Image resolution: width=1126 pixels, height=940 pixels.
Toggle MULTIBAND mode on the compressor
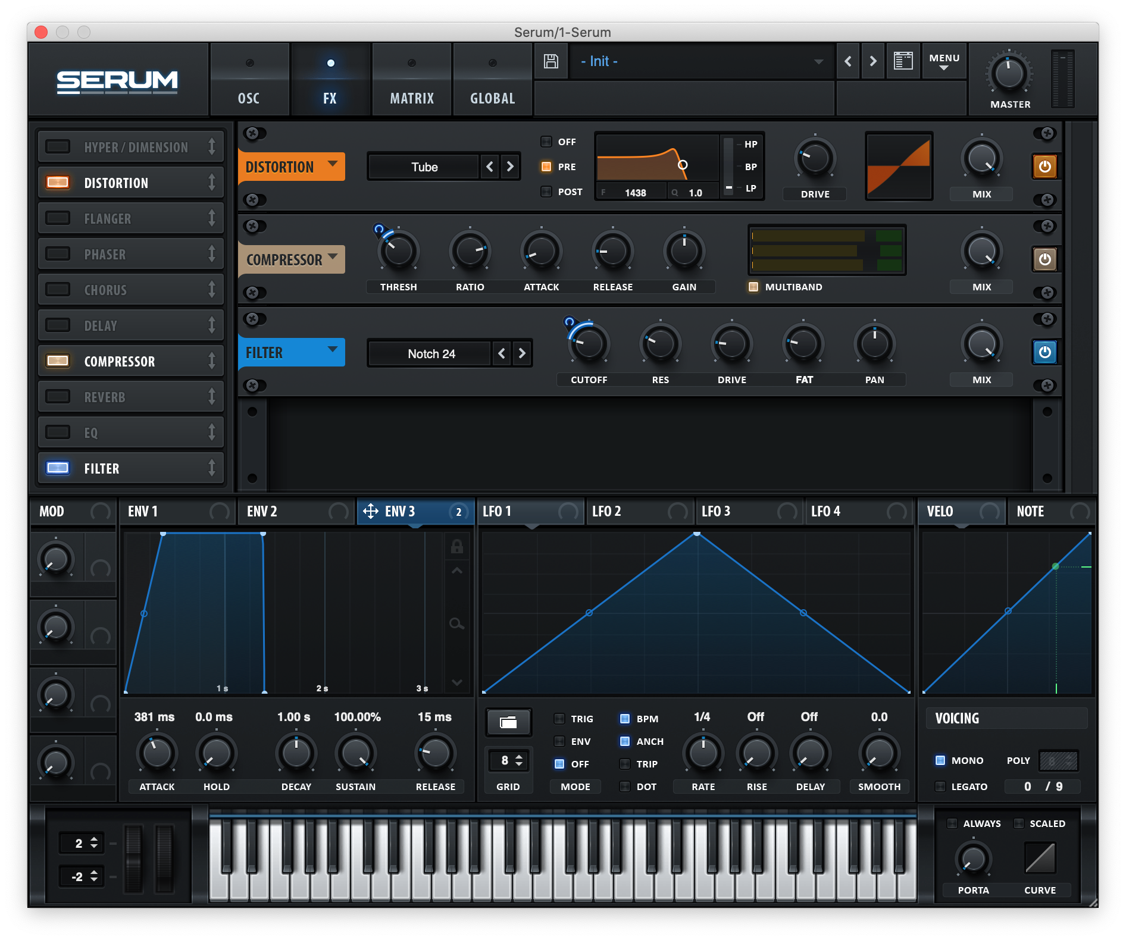(x=752, y=287)
